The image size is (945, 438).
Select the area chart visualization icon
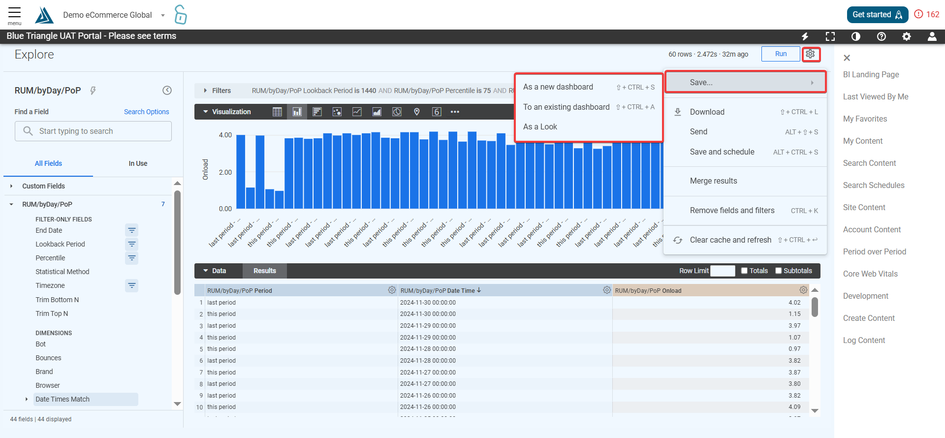pos(377,112)
